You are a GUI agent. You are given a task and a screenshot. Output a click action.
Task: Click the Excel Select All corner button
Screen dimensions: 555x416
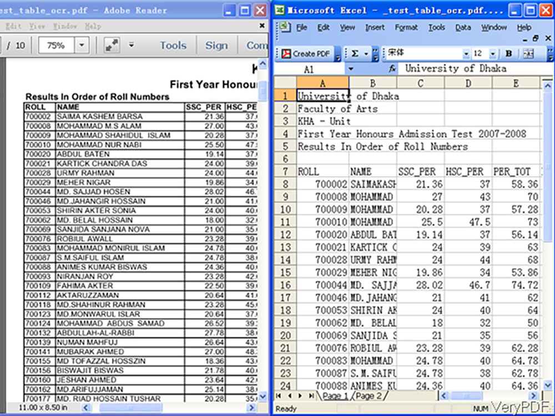coord(285,83)
